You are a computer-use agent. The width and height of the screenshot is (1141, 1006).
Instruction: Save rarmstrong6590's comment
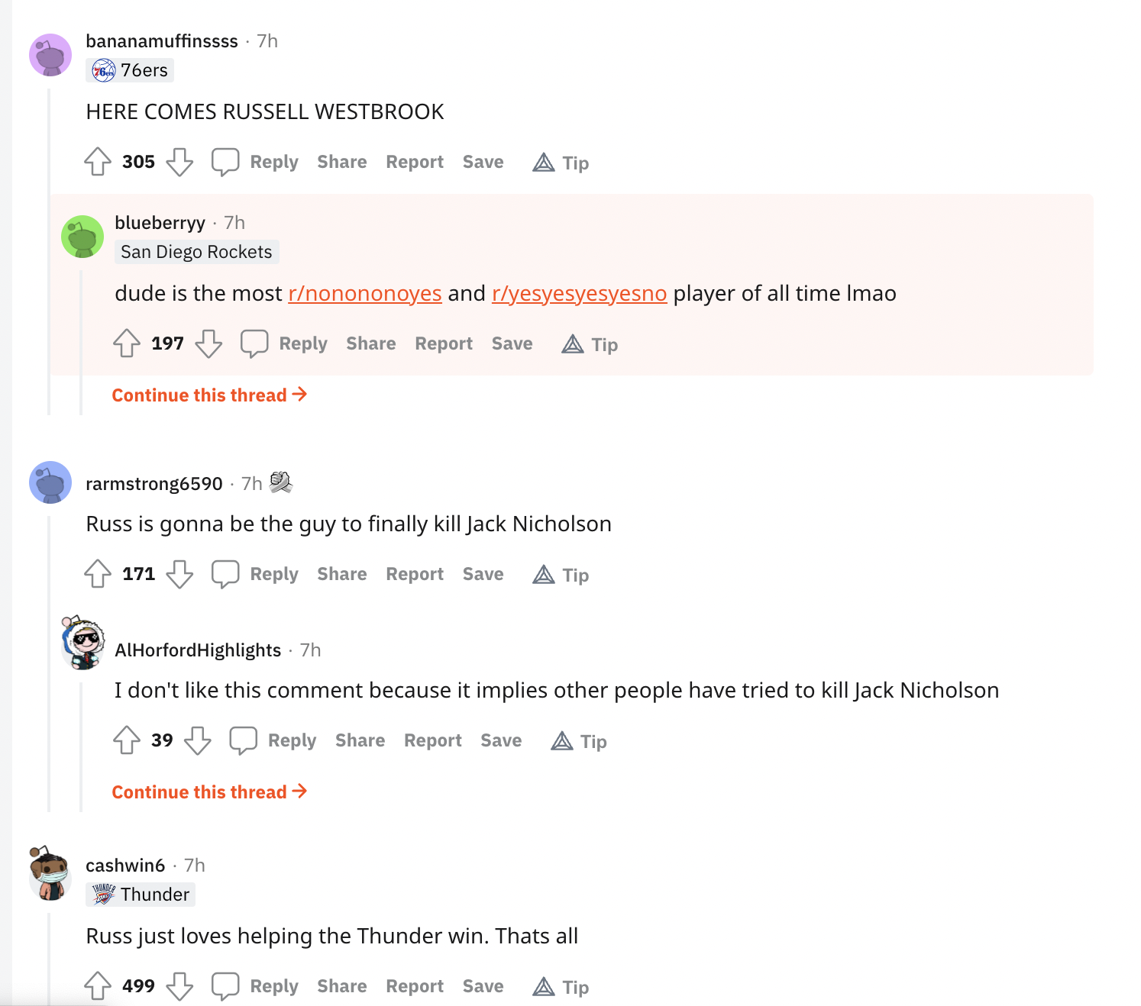(483, 574)
